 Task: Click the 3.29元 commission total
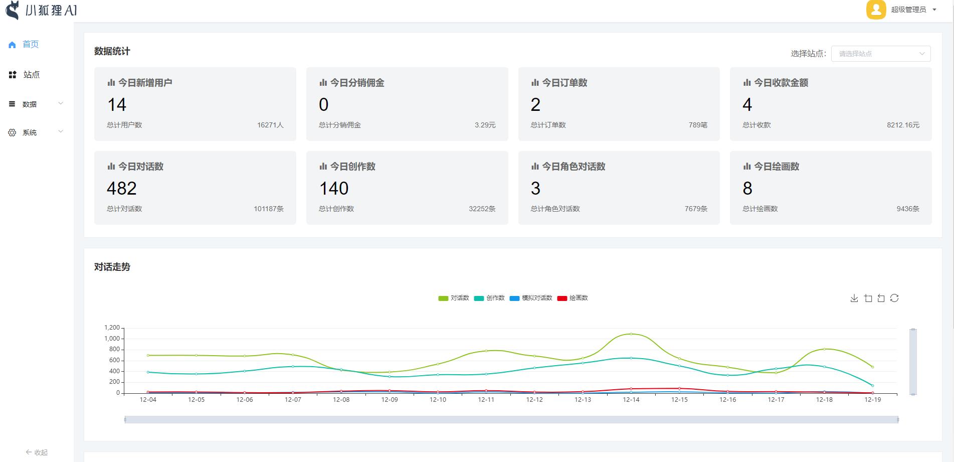[485, 125]
